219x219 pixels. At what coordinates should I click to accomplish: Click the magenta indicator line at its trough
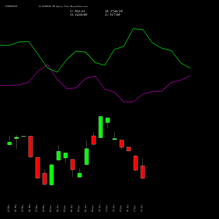(128, 102)
